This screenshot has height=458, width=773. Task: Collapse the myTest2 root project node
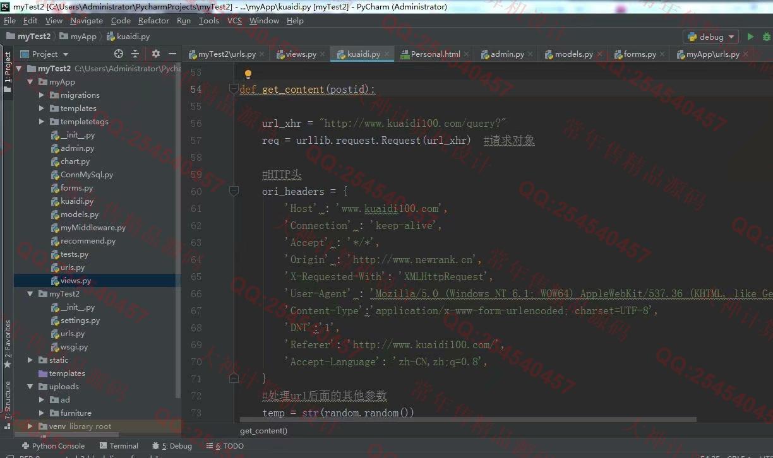18,68
